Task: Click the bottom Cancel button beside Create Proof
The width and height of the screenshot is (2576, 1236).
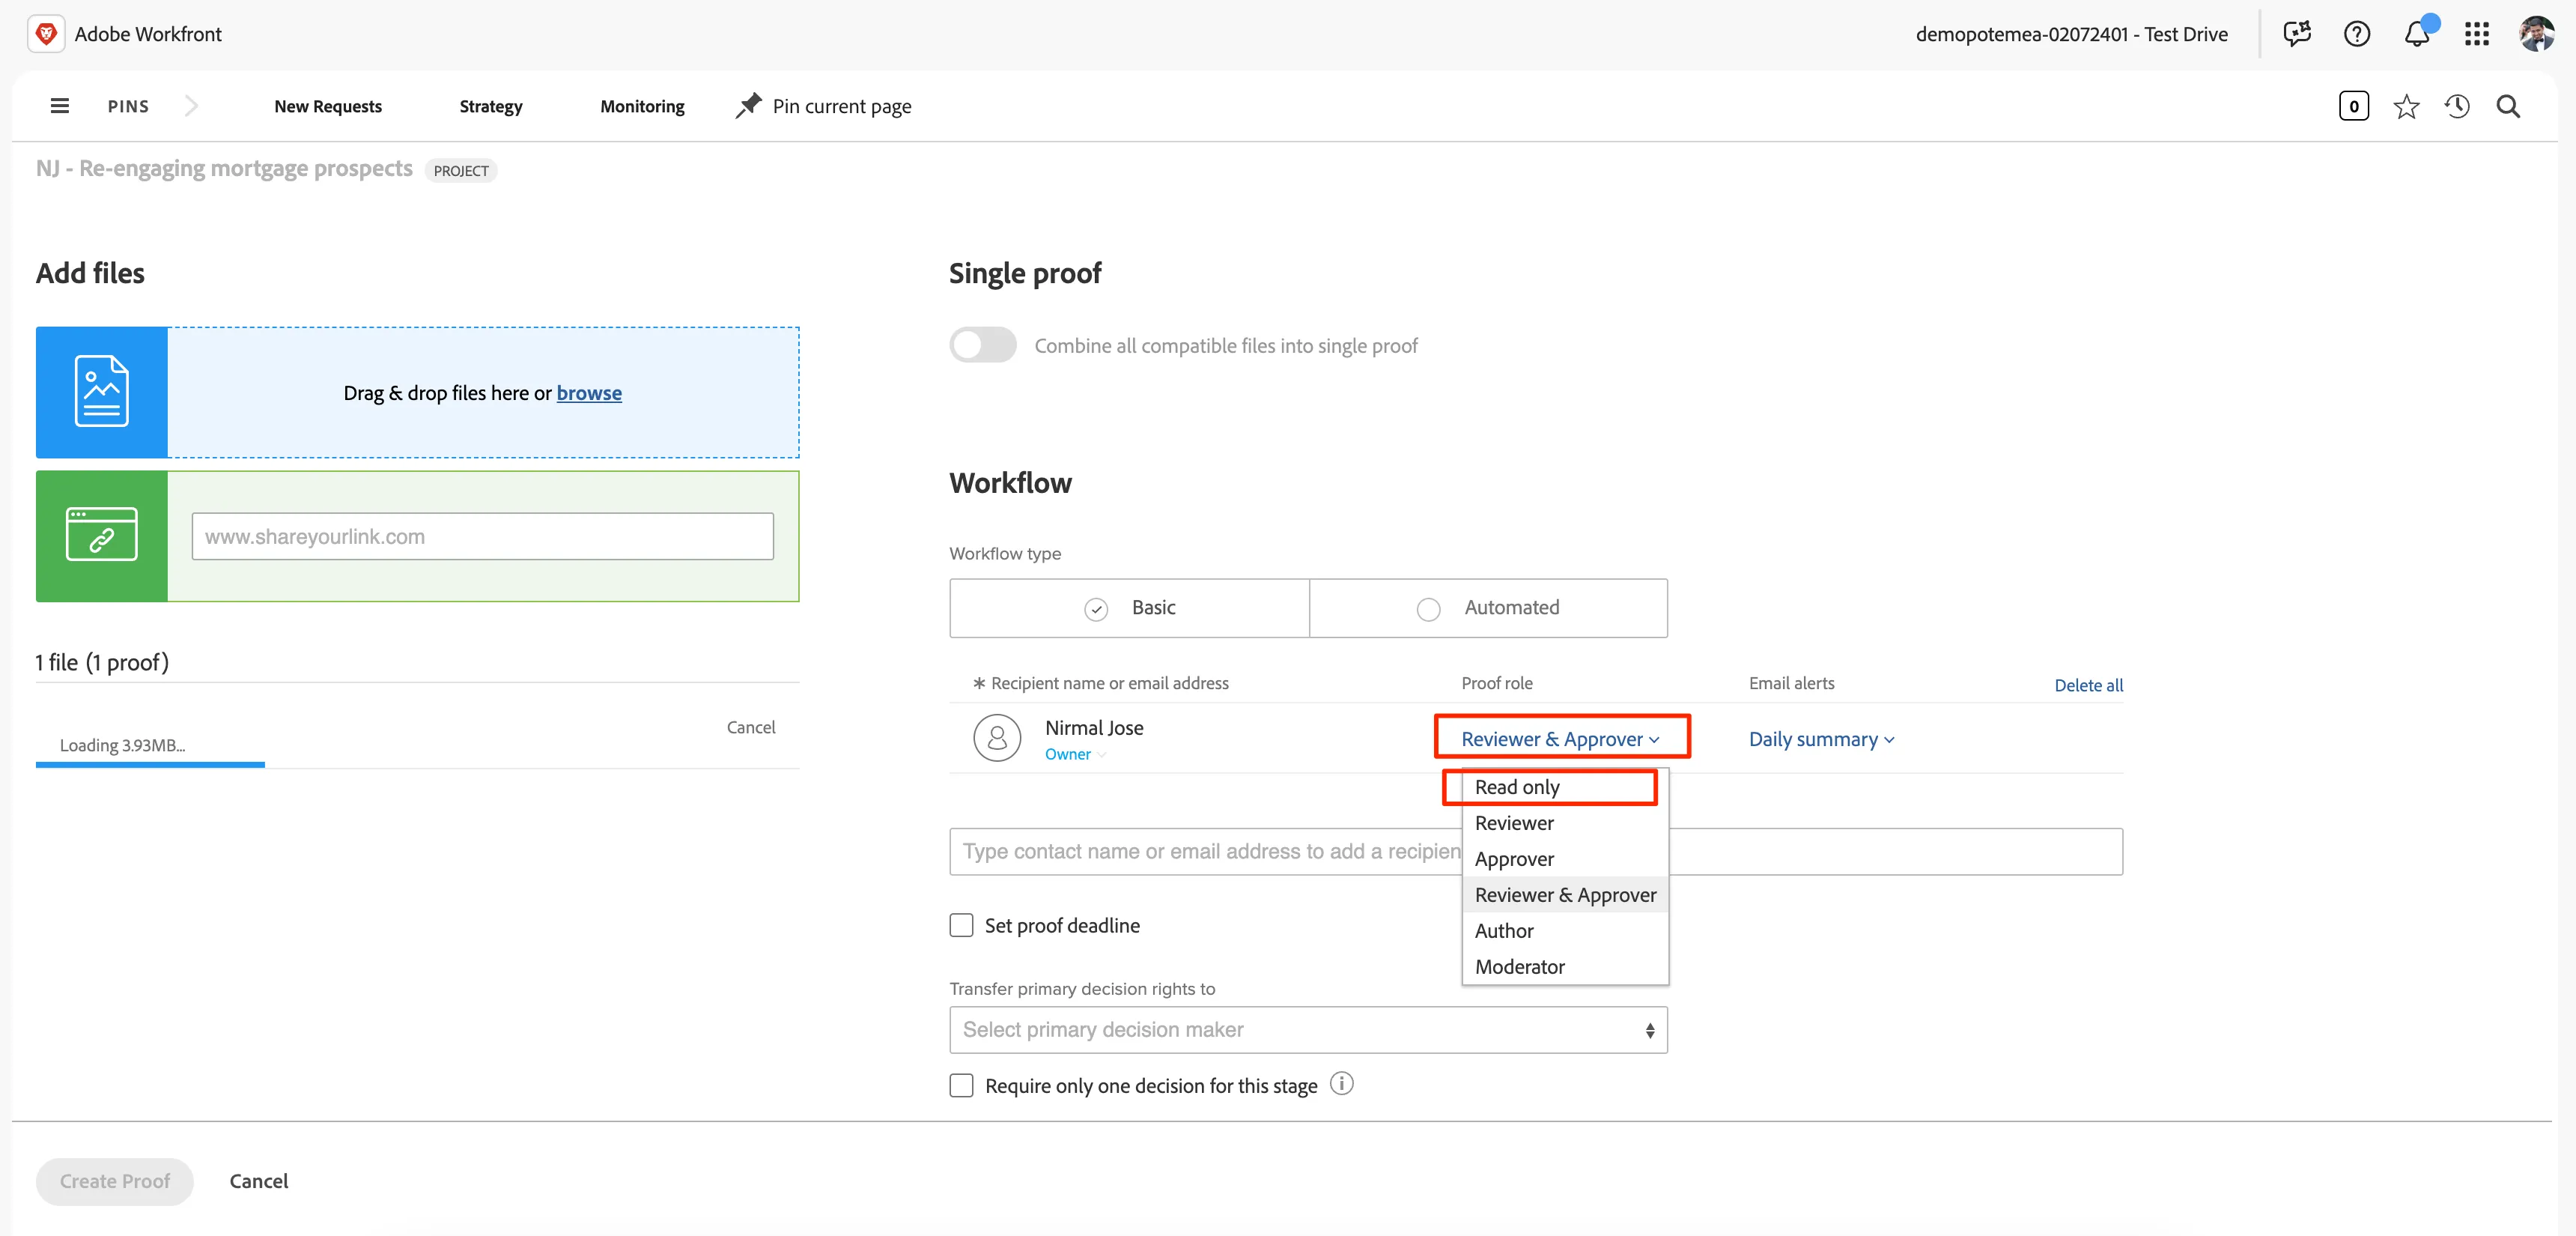Action: [259, 1181]
